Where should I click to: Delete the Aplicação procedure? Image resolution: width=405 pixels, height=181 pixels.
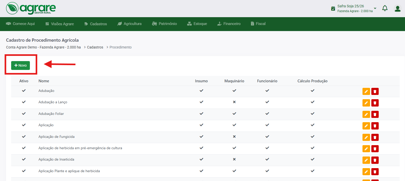375,126
